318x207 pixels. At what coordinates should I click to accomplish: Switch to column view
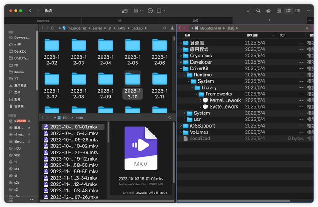pos(298,11)
